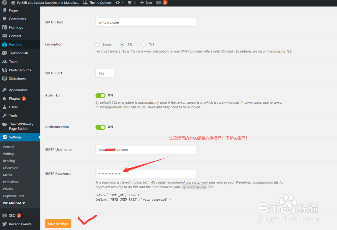The image size is (337, 230).
Task: Click the home icon for site name
Action: coord(13,3)
